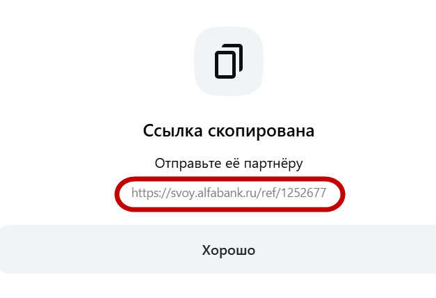
Task: Click the heading Ссылка скопирована
Action: 229,130
